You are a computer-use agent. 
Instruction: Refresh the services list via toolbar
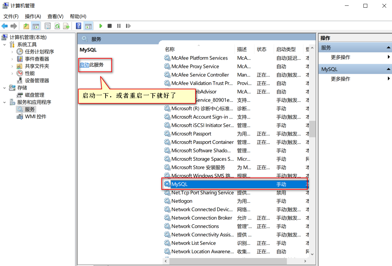tap(57, 26)
